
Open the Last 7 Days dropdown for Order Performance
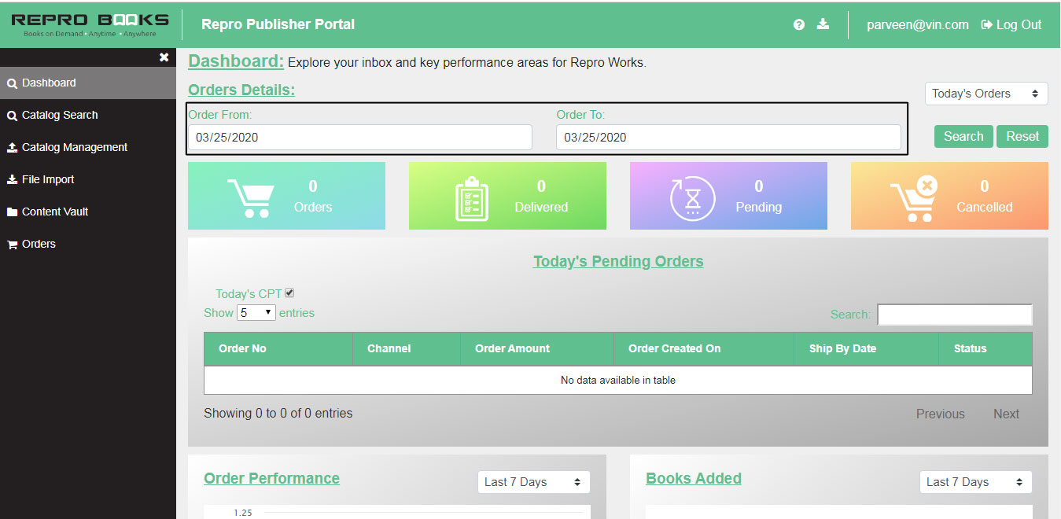[x=533, y=481]
